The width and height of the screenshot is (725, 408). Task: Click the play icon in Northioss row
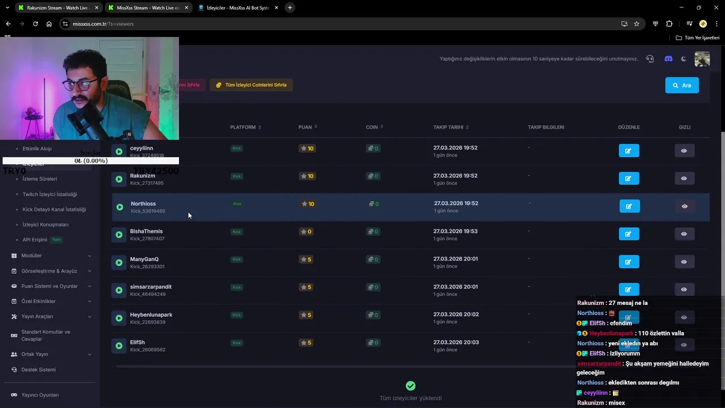point(120,207)
